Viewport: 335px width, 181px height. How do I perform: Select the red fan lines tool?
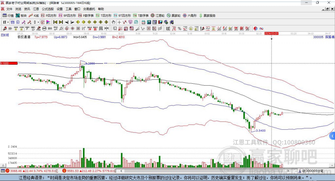(120, 28)
